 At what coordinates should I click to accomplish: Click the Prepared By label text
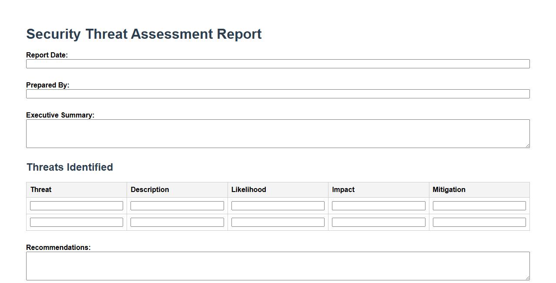click(x=48, y=85)
